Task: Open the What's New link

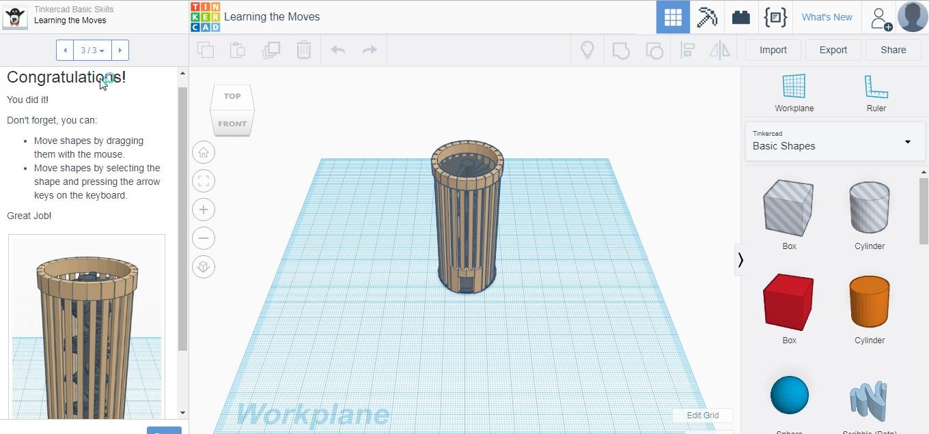Action: pyautogui.click(x=827, y=17)
